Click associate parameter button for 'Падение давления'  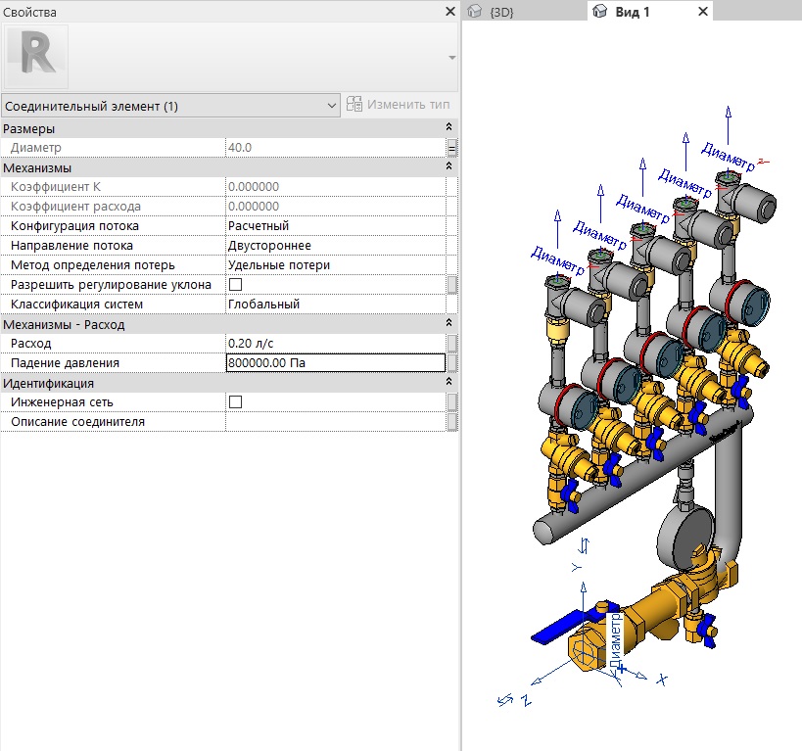click(451, 363)
